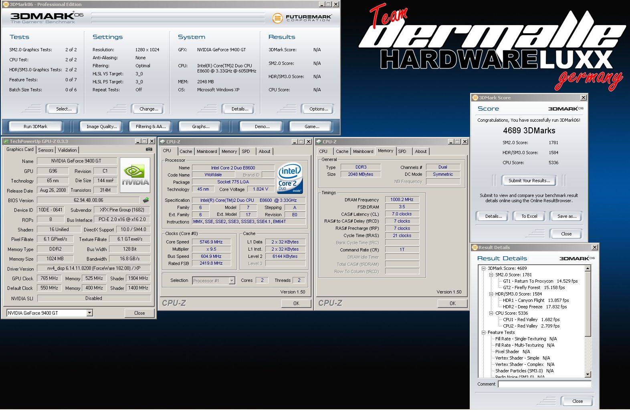Collapse the HDR/SM3.0 Score: 1584 node
630x410 pixels.
pyautogui.click(x=491, y=294)
